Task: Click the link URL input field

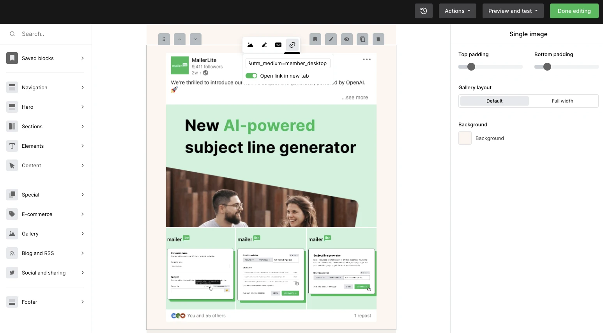Action: pyautogui.click(x=288, y=63)
